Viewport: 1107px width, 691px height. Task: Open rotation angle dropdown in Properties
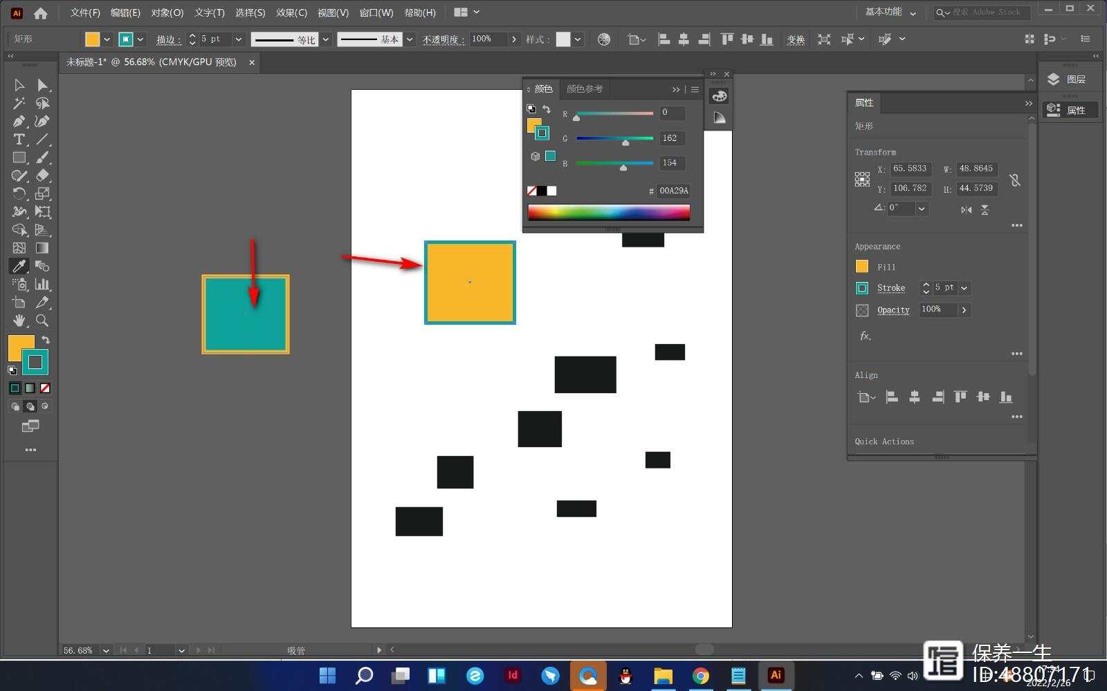tap(922, 209)
